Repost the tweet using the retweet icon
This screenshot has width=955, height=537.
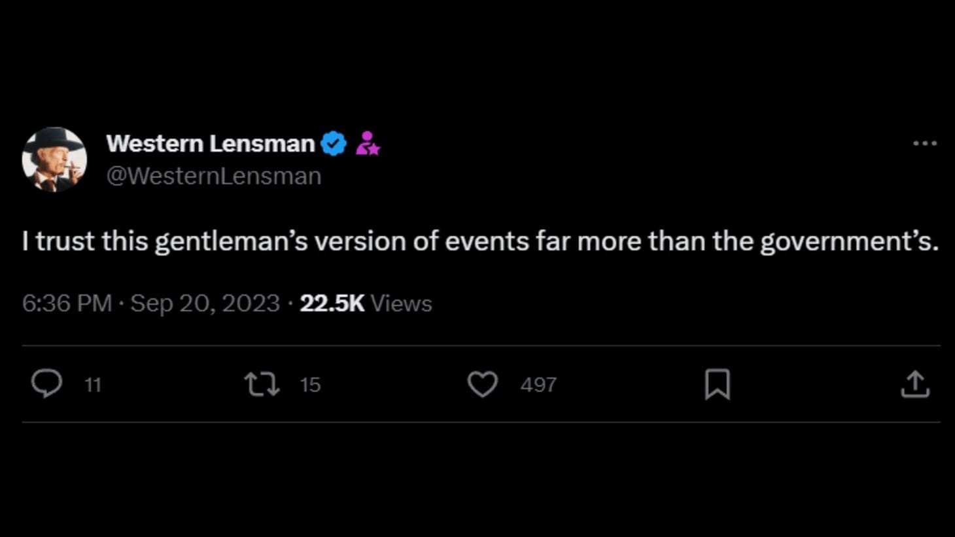pyautogui.click(x=262, y=384)
